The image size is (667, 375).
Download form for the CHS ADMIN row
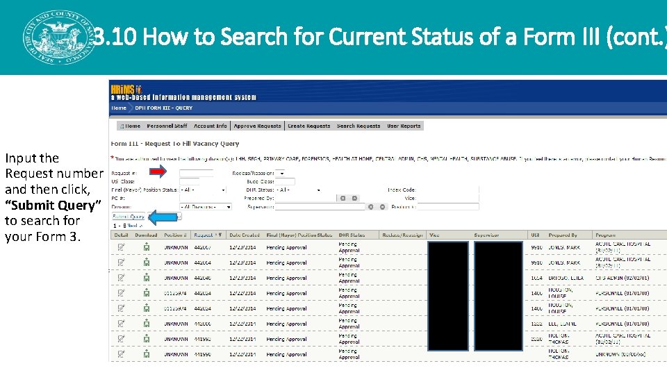[x=147, y=278]
